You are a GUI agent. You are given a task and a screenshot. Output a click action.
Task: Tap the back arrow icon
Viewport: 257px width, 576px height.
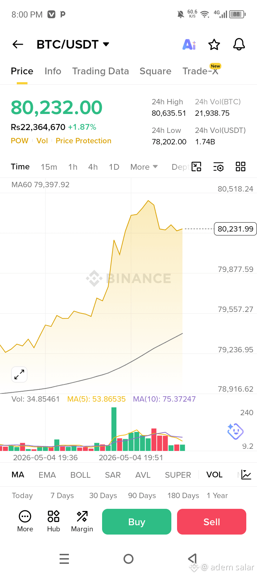coord(17,44)
